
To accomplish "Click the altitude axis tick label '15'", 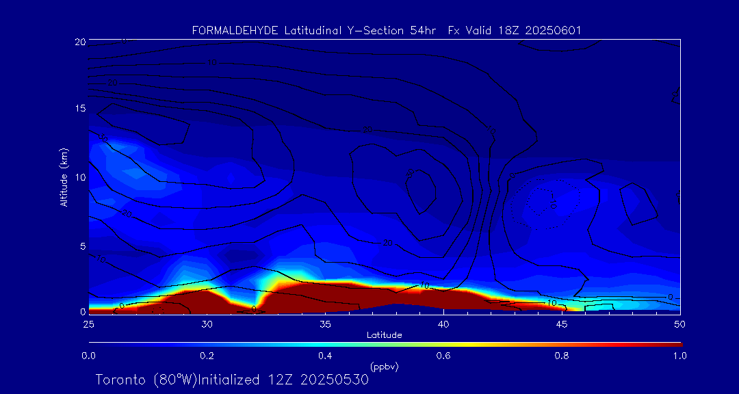I will [80, 108].
